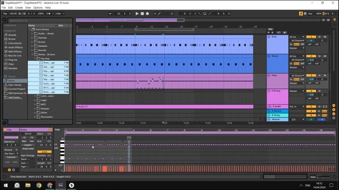This screenshot has height=190, width=339.
Task: Click the MIDI arrangement overdub plus icon
Action: coord(155,14)
